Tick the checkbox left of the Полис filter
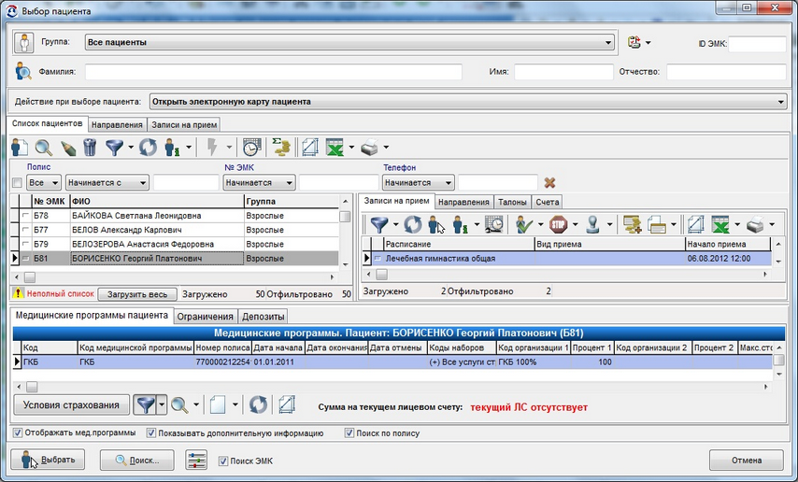This screenshot has height=482, width=798. pyautogui.click(x=18, y=183)
